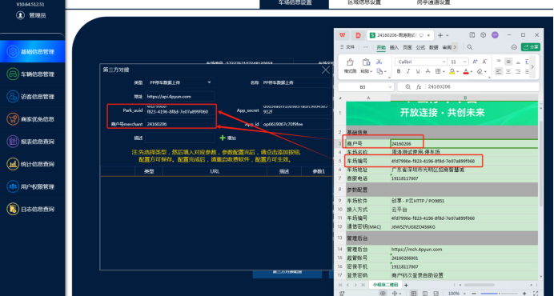Increase font size with A+ icon
Image resolution: width=554 pixels, height=296 pixels.
475,62
